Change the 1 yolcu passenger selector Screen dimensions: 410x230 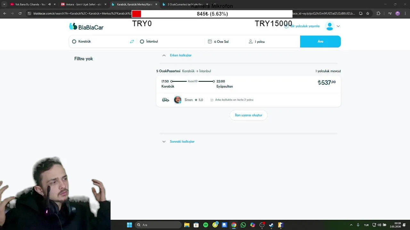coord(273,42)
